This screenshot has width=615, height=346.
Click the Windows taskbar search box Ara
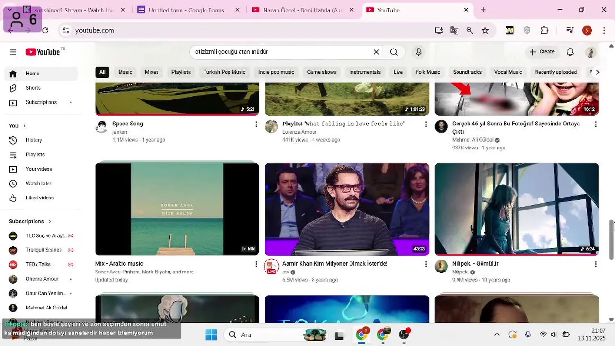click(276, 334)
